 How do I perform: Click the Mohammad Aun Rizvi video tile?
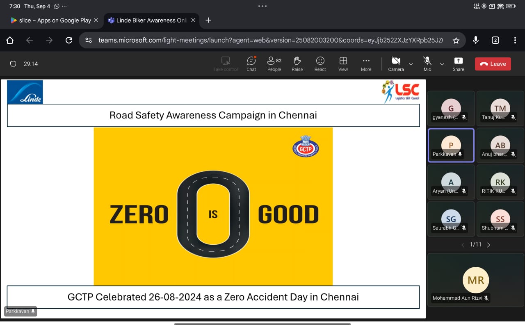(475, 280)
